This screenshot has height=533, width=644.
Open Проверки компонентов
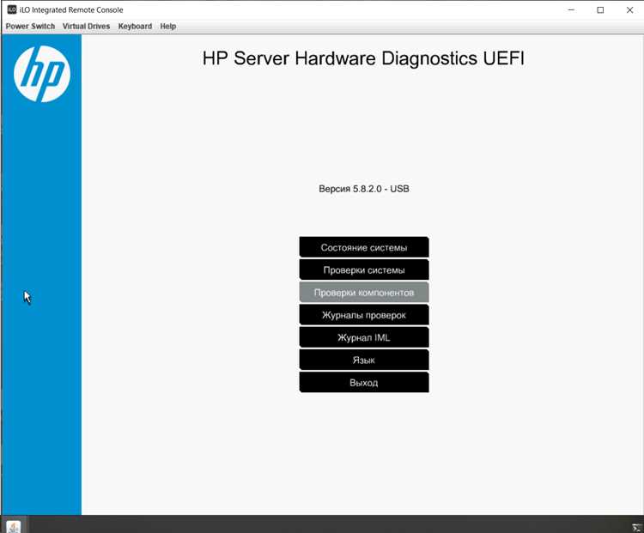pyautogui.click(x=364, y=293)
